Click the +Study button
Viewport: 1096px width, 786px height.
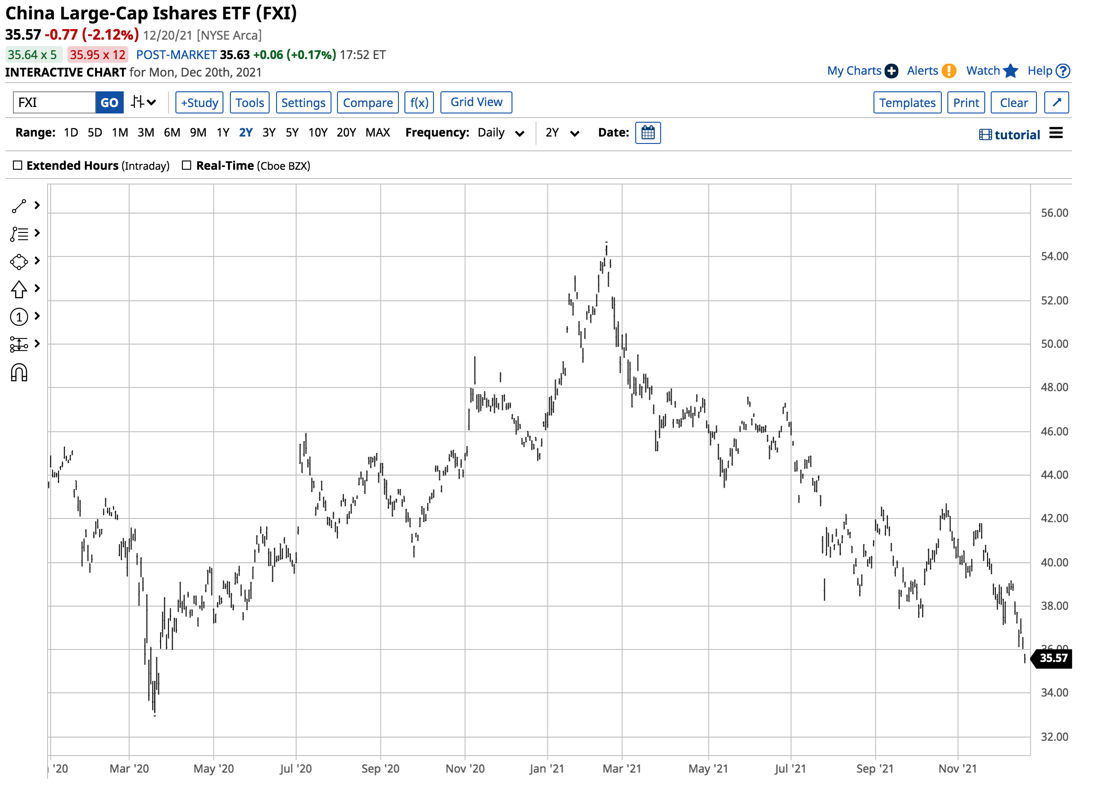pos(199,102)
